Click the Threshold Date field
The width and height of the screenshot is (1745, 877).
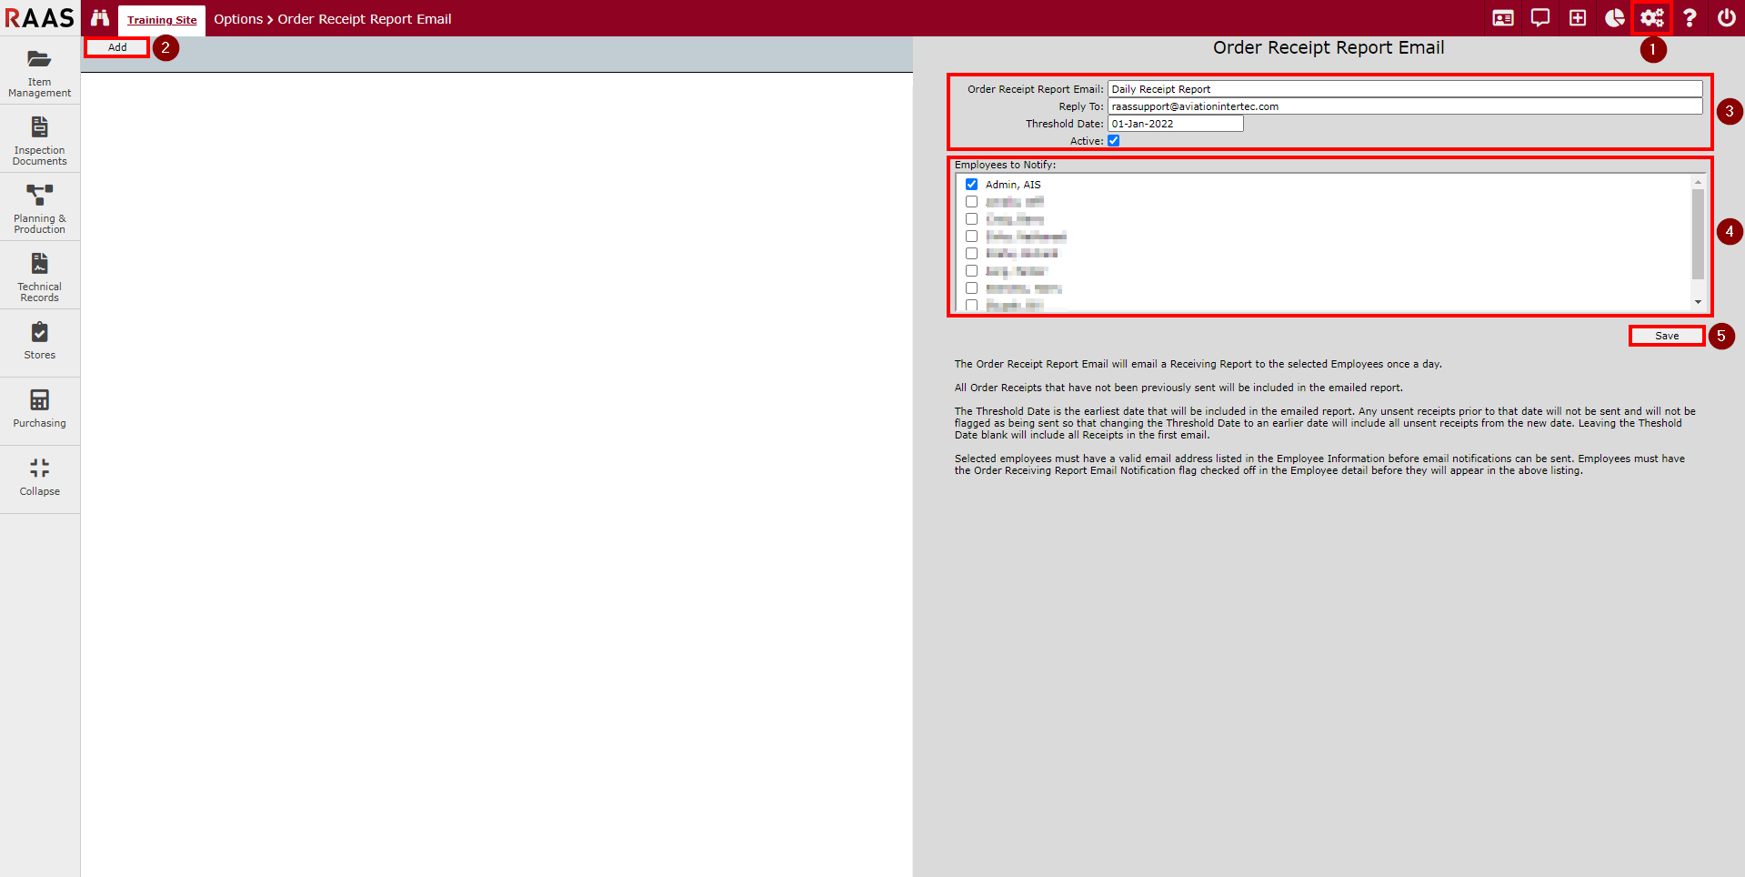click(1175, 124)
